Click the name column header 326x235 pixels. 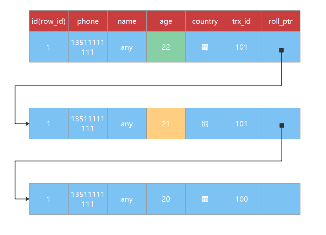(x=127, y=21)
